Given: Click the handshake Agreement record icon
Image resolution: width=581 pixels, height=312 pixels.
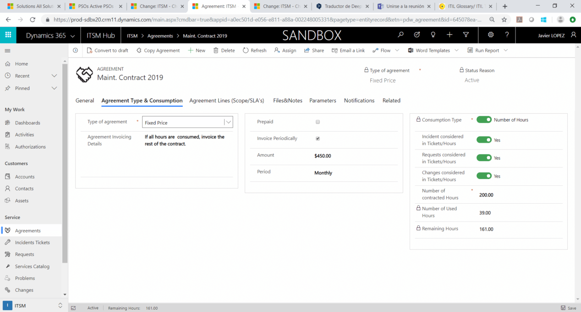Looking at the screenshot, I should (x=84, y=74).
